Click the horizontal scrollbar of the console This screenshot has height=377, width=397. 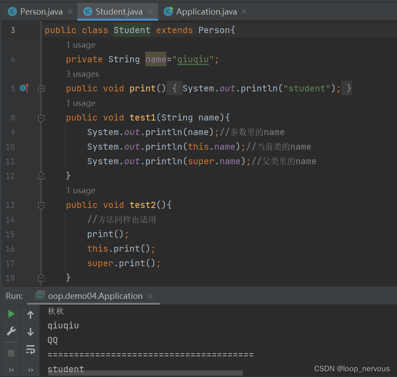click(x=145, y=373)
